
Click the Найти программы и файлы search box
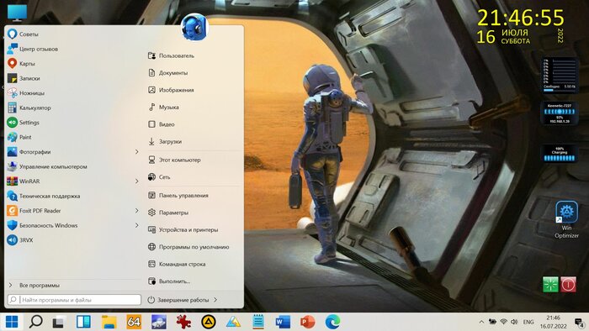(x=74, y=300)
